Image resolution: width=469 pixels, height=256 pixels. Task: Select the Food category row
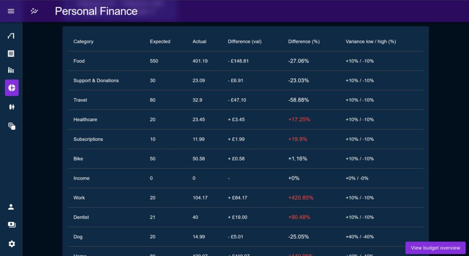coord(245,61)
